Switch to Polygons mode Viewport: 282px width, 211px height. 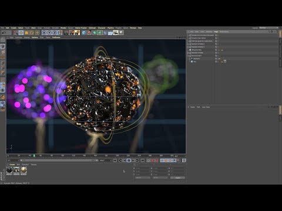(3, 73)
